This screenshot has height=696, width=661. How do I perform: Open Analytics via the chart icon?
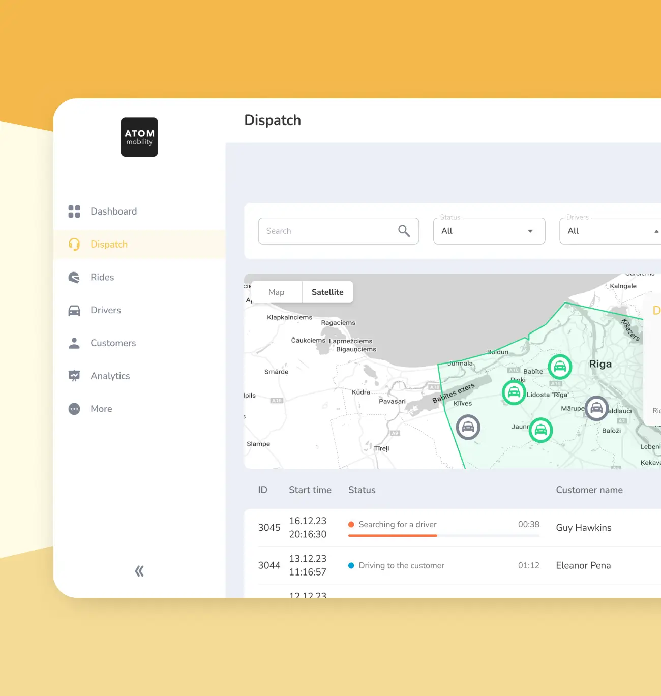(x=74, y=376)
